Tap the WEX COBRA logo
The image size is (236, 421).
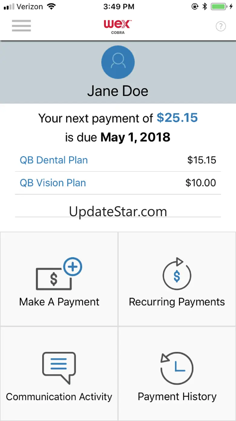[x=118, y=27]
